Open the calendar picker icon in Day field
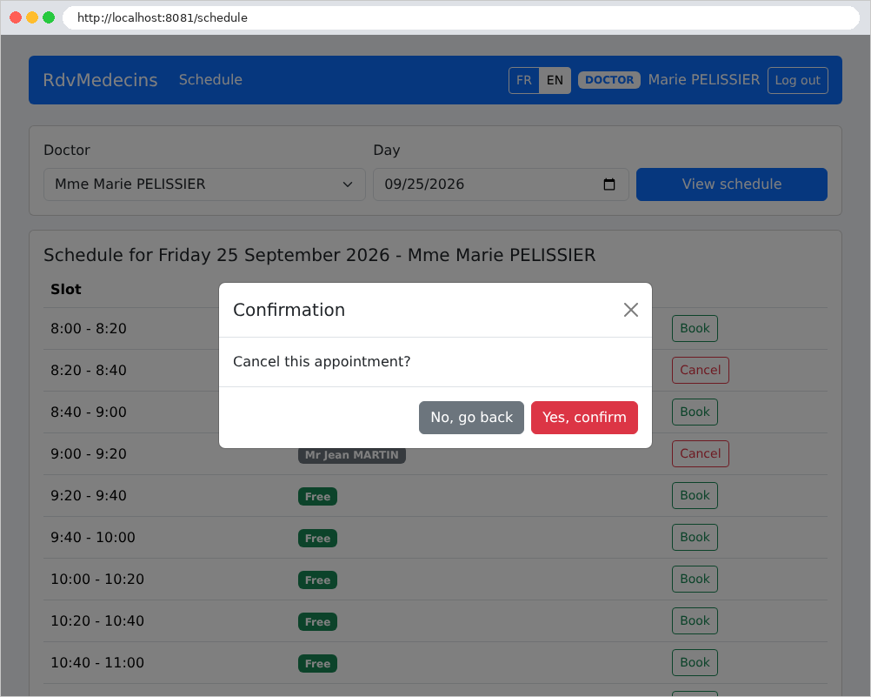 [x=609, y=184]
